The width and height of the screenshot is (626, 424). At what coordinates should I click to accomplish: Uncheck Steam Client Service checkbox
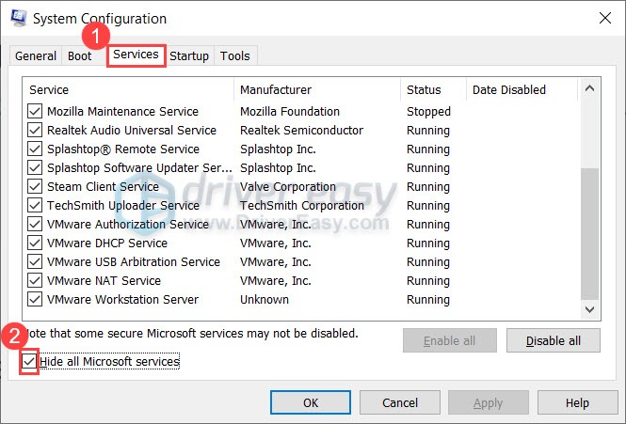[x=36, y=187]
